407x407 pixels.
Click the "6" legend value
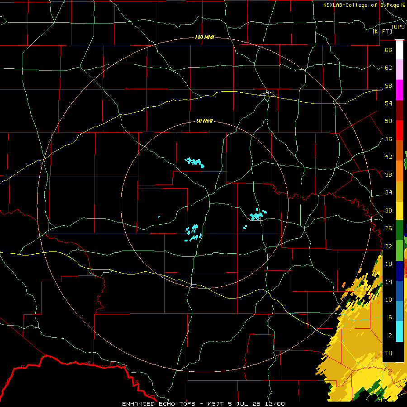tap(390, 317)
